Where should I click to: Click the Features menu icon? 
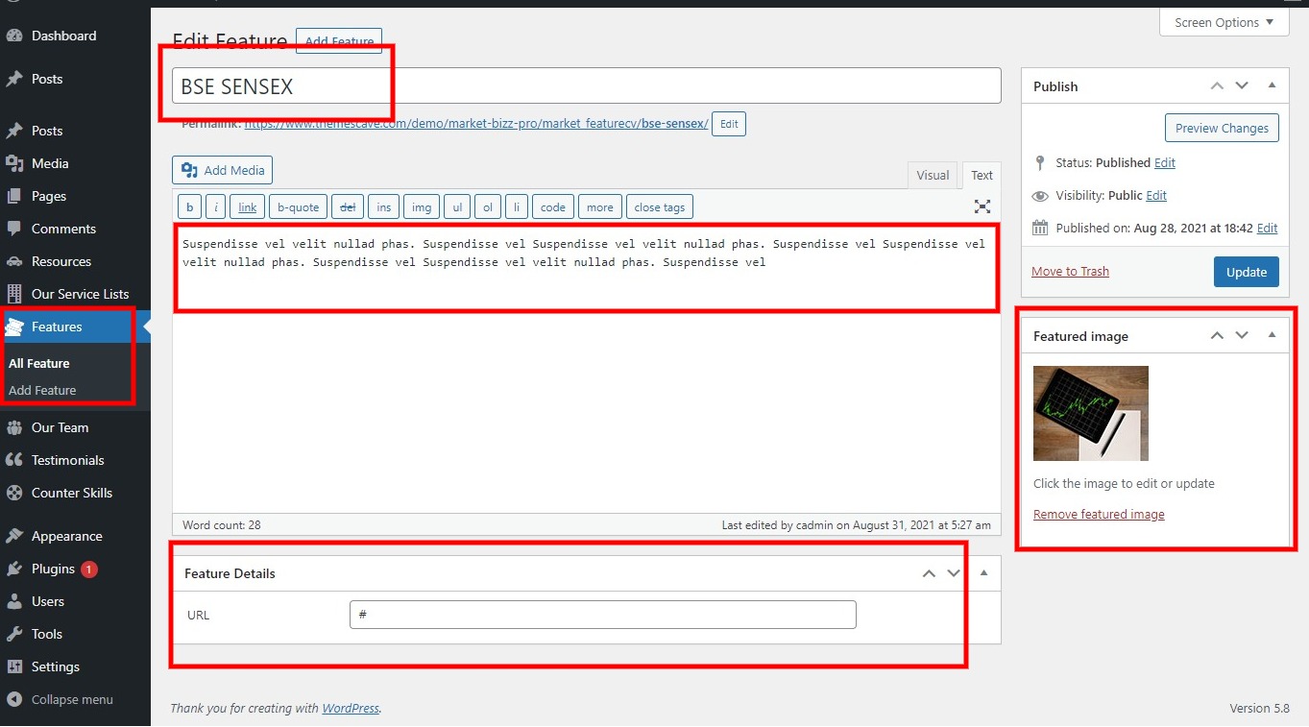pyautogui.click(x=14, y=327)
